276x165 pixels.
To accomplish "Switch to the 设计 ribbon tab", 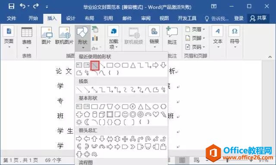I will [x=71, y=18].
